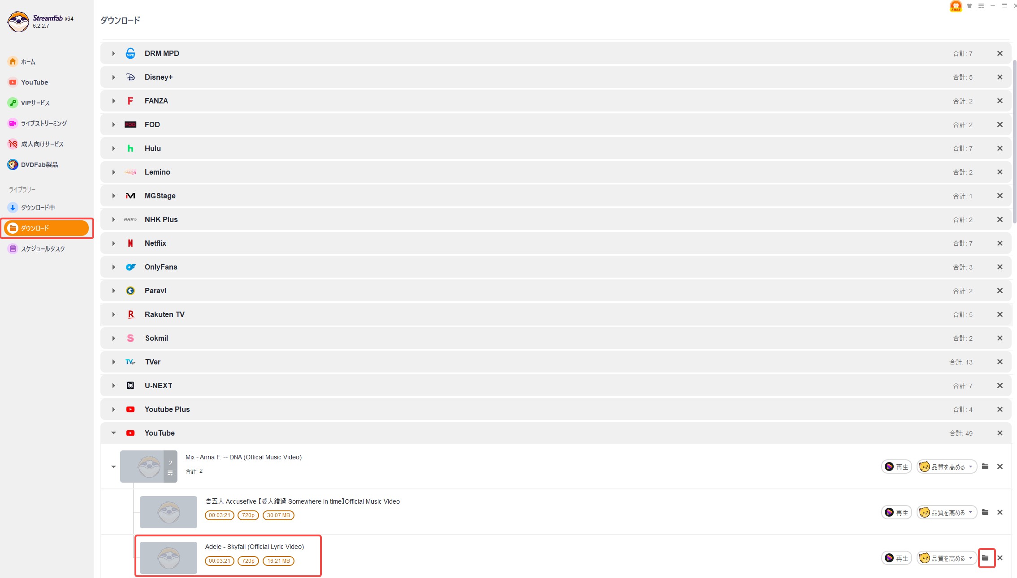Image resolution: width=1017 pixels, height=578 pixels.
Task: Expand the Disney+ group
Action: click(x=114, y=77)
